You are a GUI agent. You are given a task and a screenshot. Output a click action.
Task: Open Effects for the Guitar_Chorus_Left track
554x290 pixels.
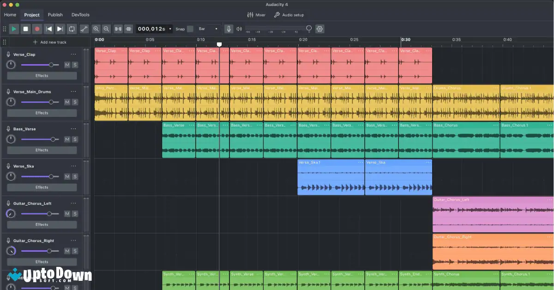tap(42, 224)
